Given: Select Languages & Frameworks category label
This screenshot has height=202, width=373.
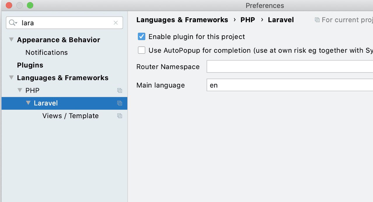Looking at the screenshot, I should pos(63,78).
